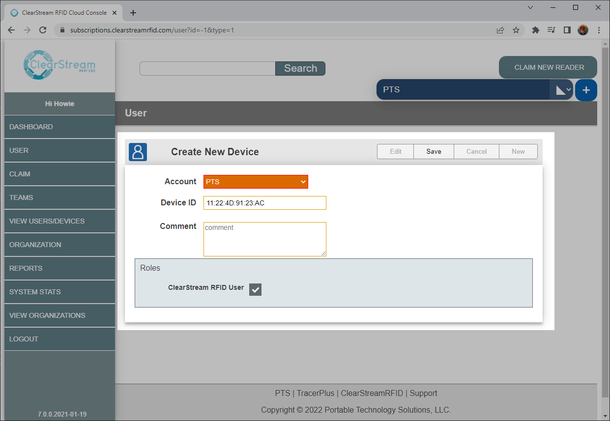Click the blue plus add button
The width and height of the screenshot is (610, 421).
[586, 90]
